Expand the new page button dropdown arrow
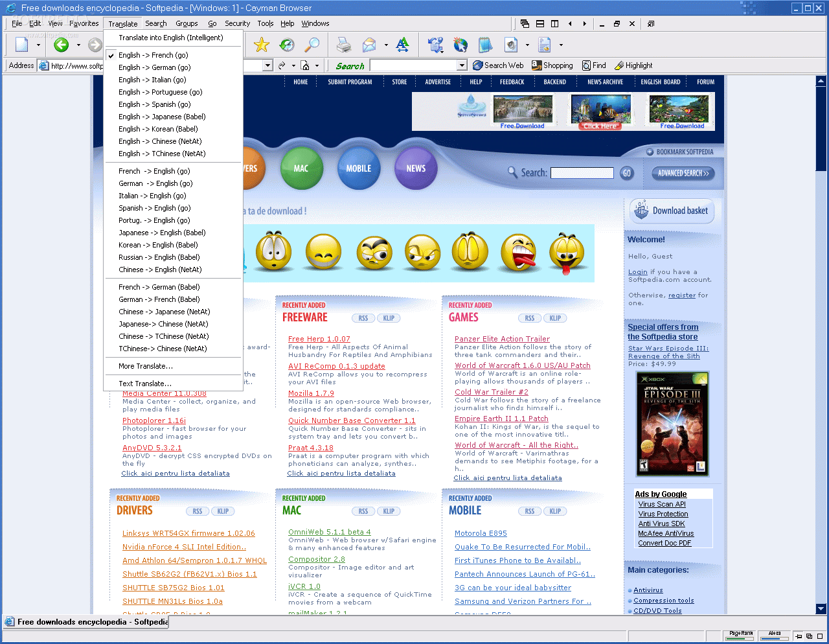Screen dimensions: 829x644 coord(38,45)
